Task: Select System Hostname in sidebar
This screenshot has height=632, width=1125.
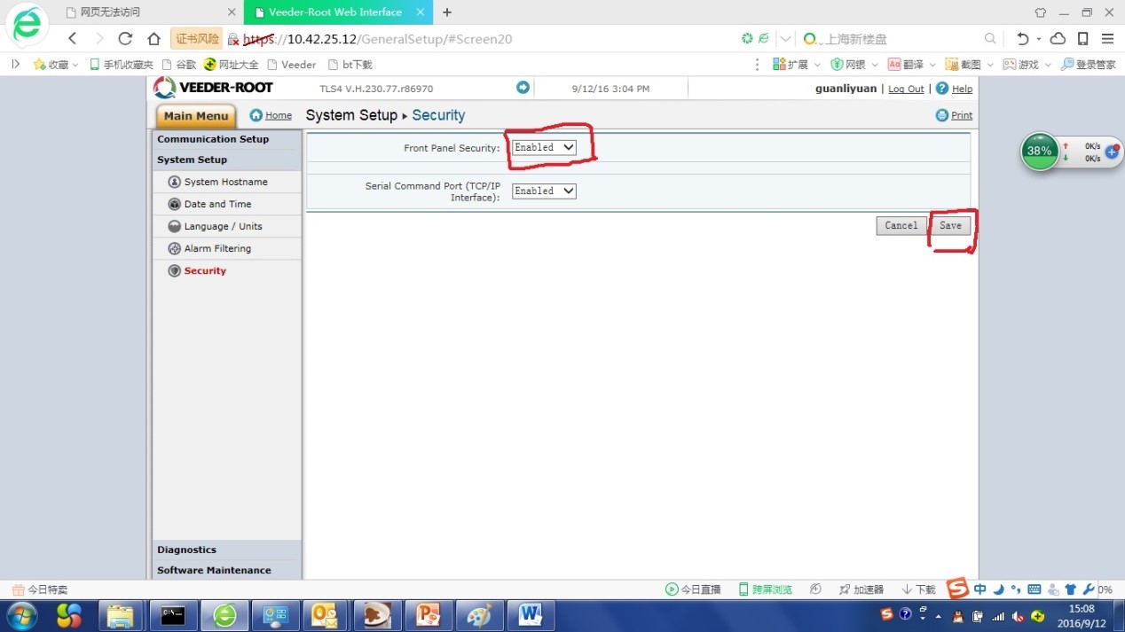Action: 225,182
